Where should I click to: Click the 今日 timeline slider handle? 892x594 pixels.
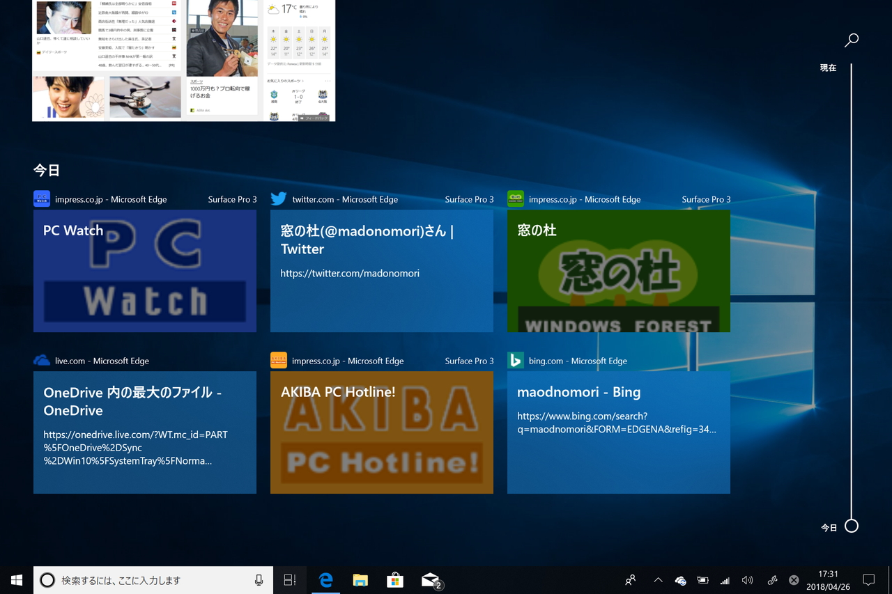pyautogui.click(x=852, y=526)
